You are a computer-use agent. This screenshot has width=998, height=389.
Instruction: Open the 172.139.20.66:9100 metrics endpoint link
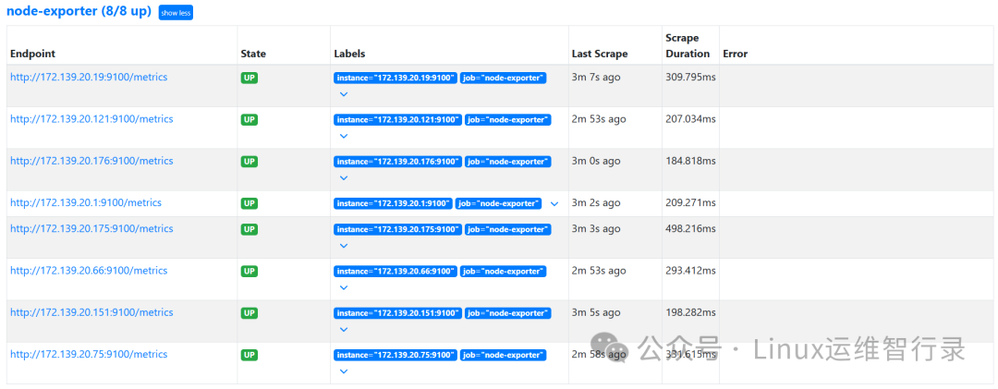89,271
